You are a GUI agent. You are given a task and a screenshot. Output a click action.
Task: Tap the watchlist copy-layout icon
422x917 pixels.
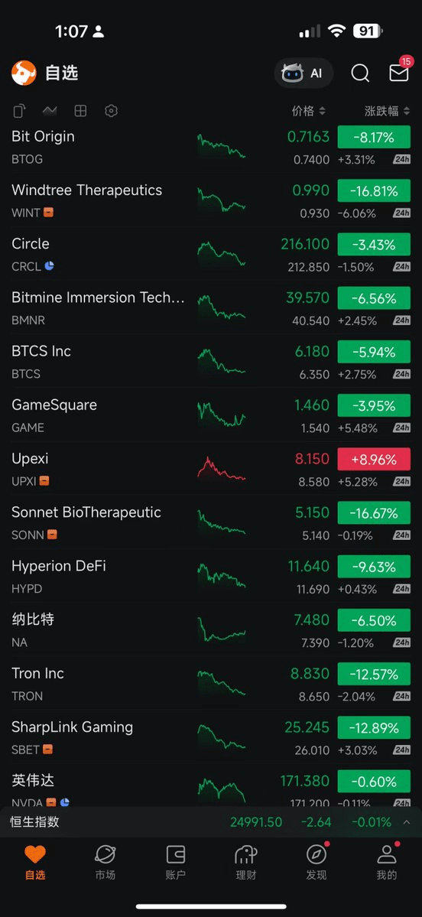pos(19,111)
